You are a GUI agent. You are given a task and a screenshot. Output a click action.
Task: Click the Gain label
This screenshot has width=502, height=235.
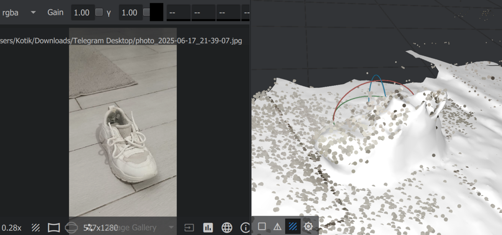[x=55, y=12]
